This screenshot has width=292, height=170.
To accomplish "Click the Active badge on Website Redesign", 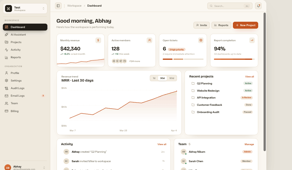I will click(248, 91).
